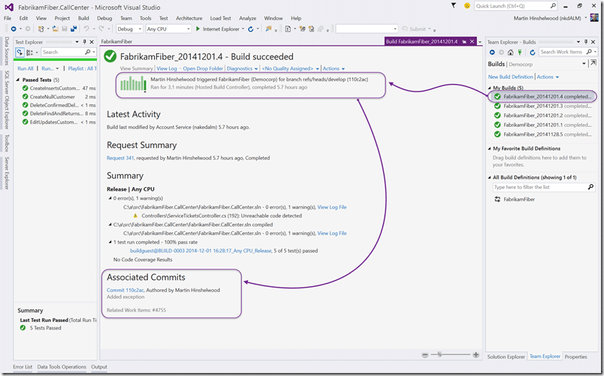Click the Connect to Team Projects plug icon
The width and height of the screenshot is (604, 376).
click(520, 53)
